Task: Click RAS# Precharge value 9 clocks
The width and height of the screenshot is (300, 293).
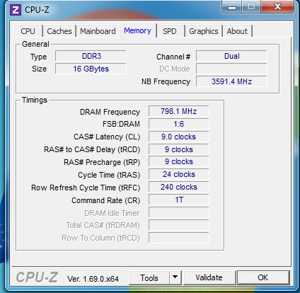Action: click(179, 161)
